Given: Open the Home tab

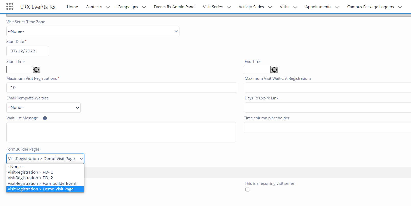Looking at the screenshot, I should tap(72, 7).
